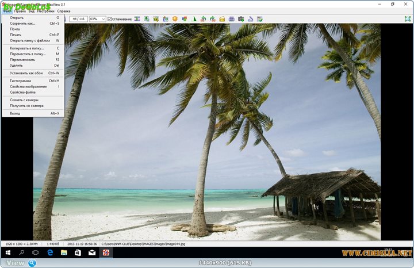Choose Переместить в папку... entry
Viewport: 414px width, 268px height.
[x=33, y=54]
